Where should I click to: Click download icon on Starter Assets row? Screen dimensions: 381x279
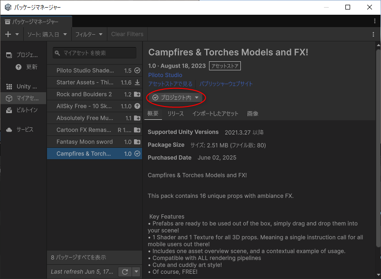[x=137, y=82]
